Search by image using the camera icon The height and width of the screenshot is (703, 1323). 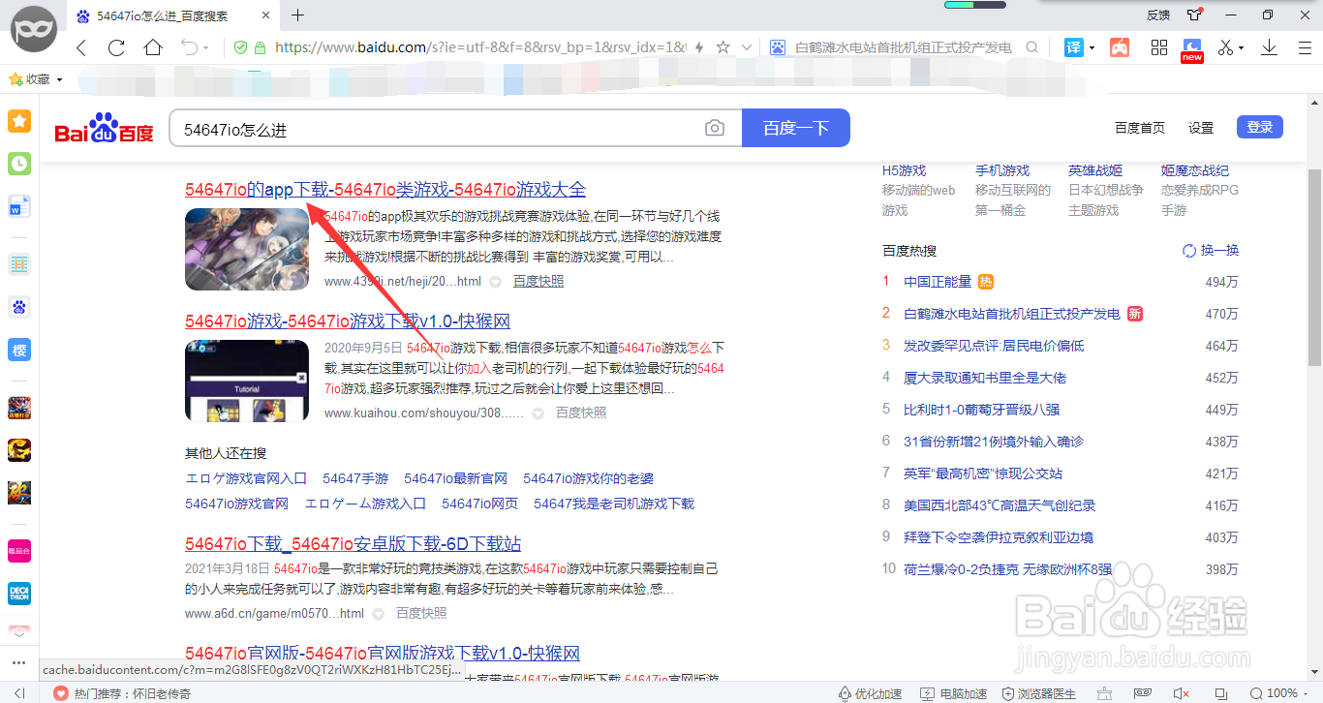point(715,128)
